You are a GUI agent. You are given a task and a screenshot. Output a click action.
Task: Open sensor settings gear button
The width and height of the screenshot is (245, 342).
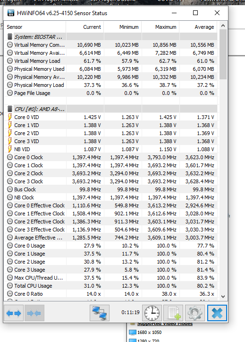pos(194,313)
